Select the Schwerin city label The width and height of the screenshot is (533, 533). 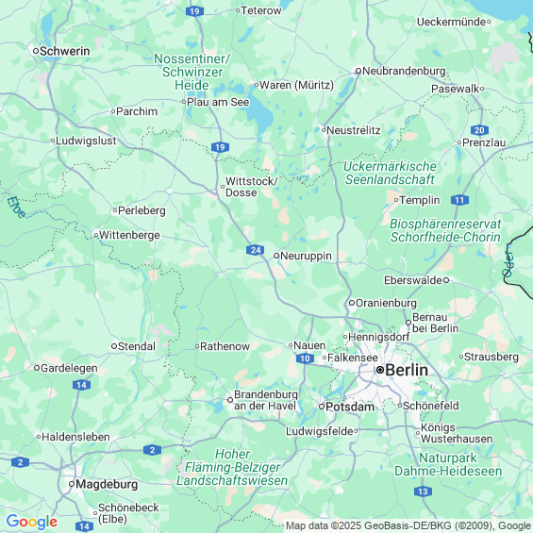[x=65, y=51]
